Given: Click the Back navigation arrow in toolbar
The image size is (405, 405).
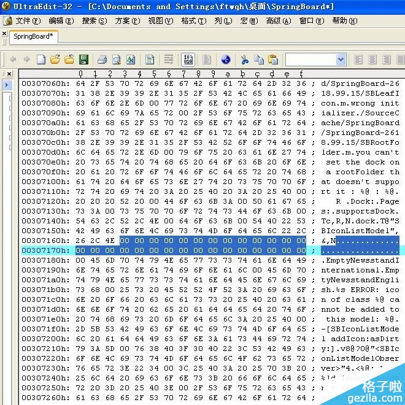Looking at the screenshot, I should pyautogui.click(x=13, y=60).
